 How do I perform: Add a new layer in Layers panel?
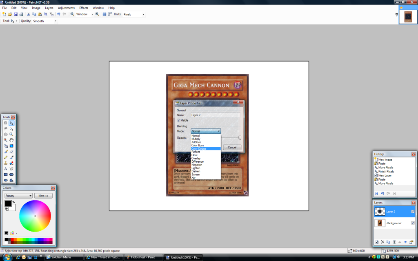[x=377, y=242]
